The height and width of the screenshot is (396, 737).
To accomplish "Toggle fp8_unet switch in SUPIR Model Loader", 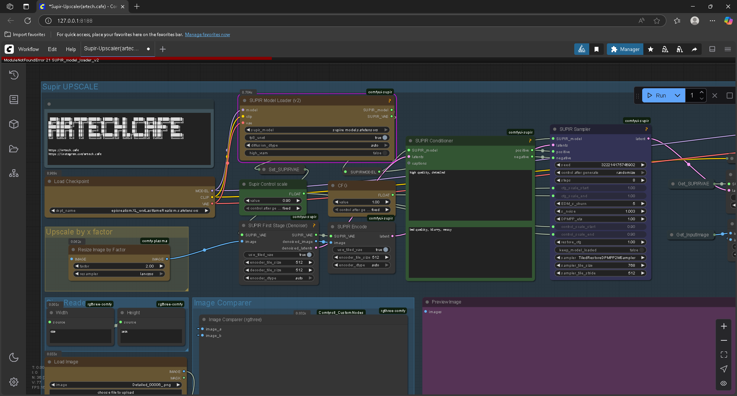I will pyautogui.click(x=385, y=138).
